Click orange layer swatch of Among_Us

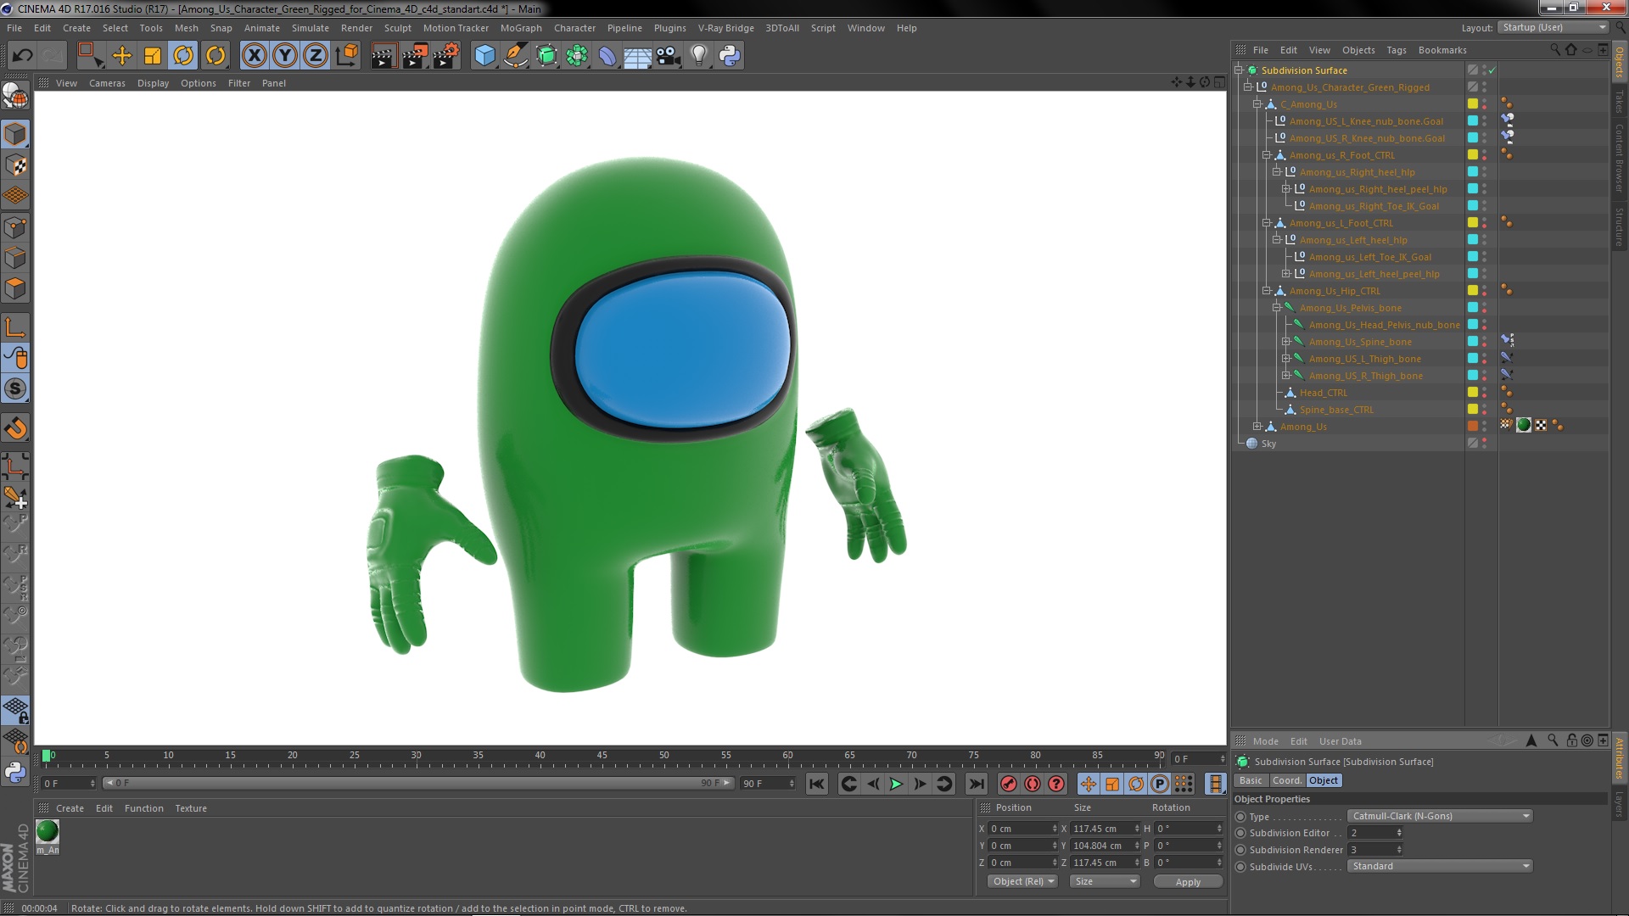(x=1473, y=427)
